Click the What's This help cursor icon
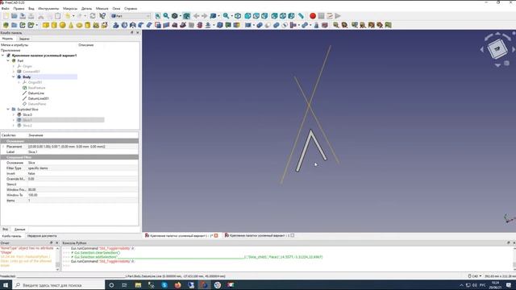This screenshot has width=516, height=290. tap(102, 16)
